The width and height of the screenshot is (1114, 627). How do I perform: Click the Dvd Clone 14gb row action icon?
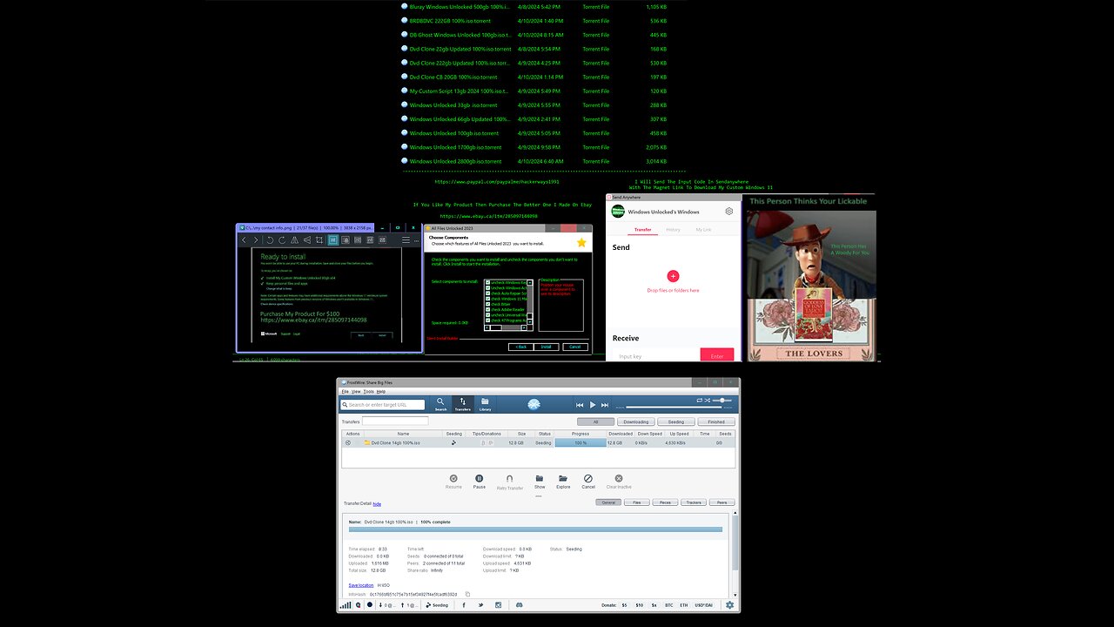pos(348,442)
